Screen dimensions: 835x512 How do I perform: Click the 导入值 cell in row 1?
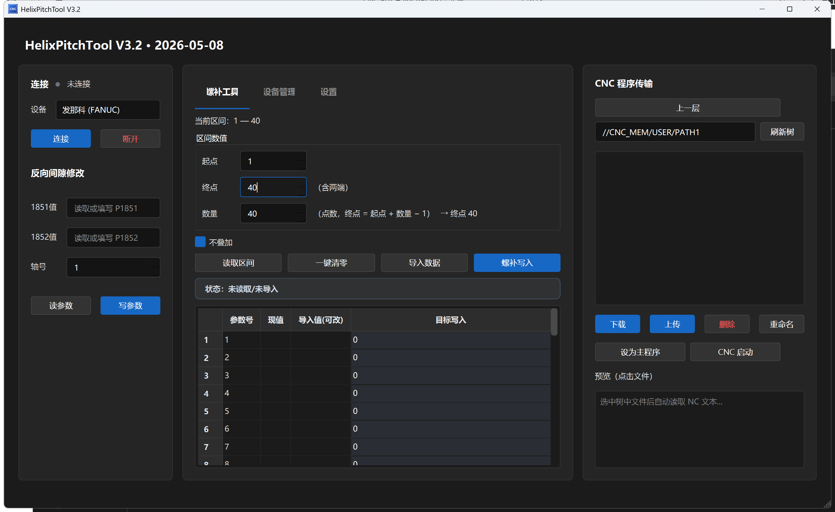tap(321, 340)
